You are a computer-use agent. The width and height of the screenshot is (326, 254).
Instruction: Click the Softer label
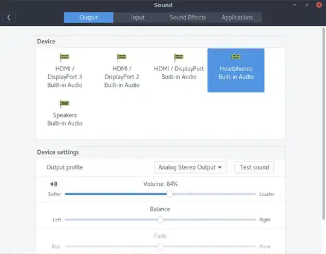pos(54,194)
